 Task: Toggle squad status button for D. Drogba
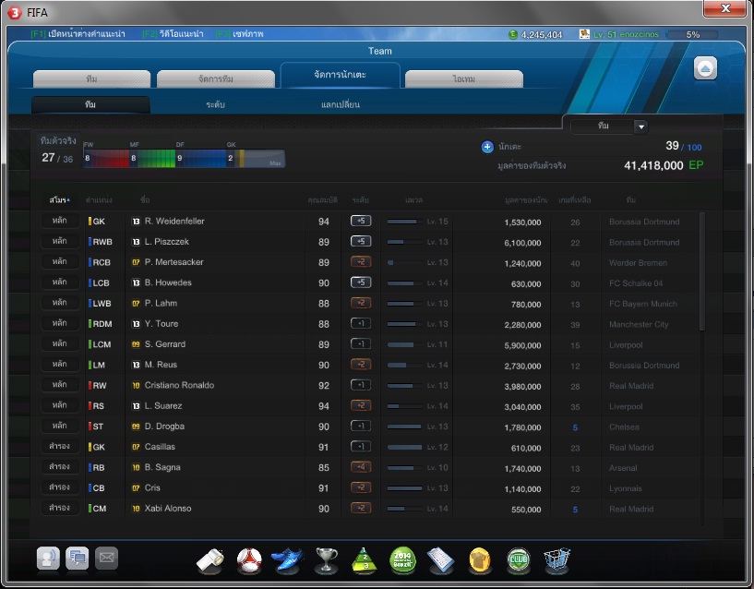pyautogui.click(x=60, y=426)
